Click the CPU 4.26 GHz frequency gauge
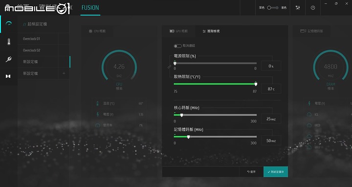The height and width of the screenshot is (187, 352). pyautogui.click(x=119, y=66)
